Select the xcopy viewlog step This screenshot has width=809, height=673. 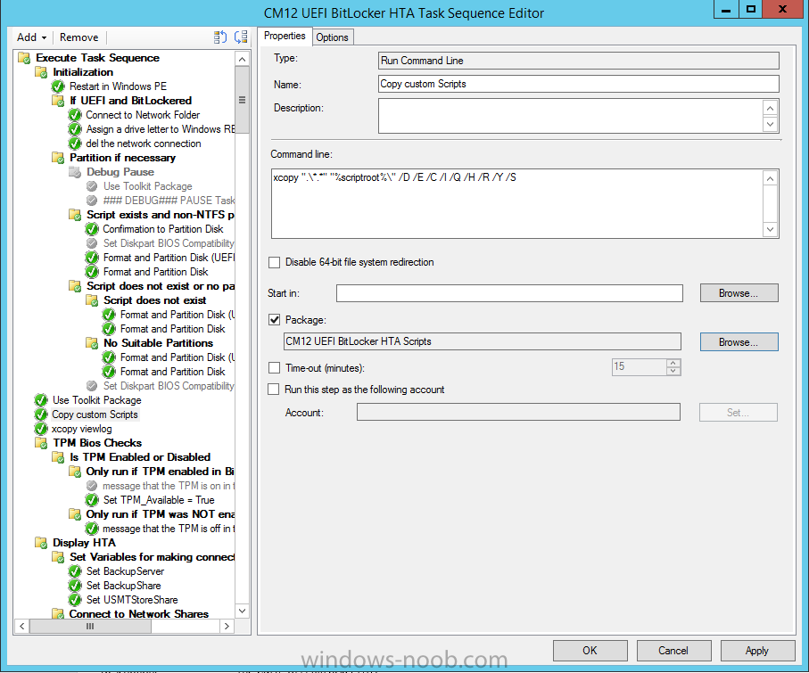coord(81,429)
